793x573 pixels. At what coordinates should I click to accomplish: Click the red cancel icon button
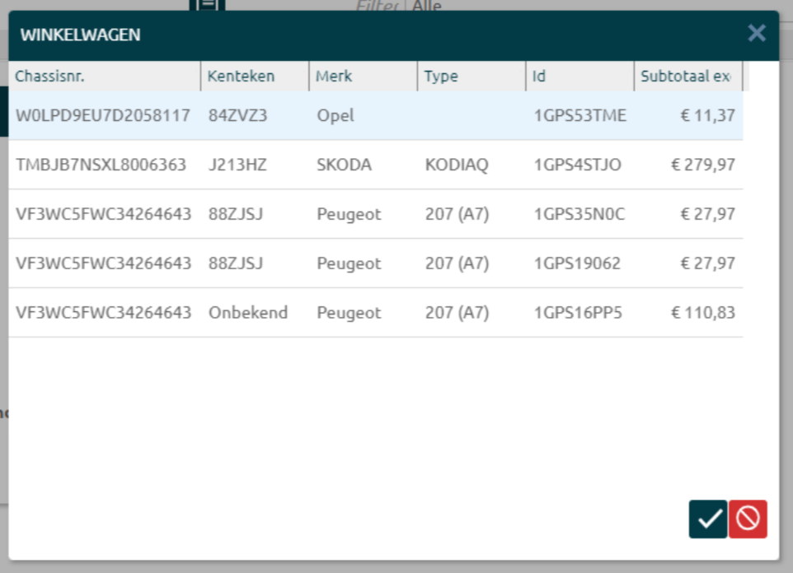pos(748,519)
